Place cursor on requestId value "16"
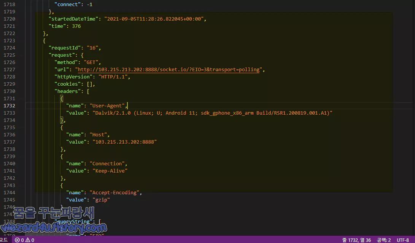Viewport: 415px width, 243px height. 92,48
